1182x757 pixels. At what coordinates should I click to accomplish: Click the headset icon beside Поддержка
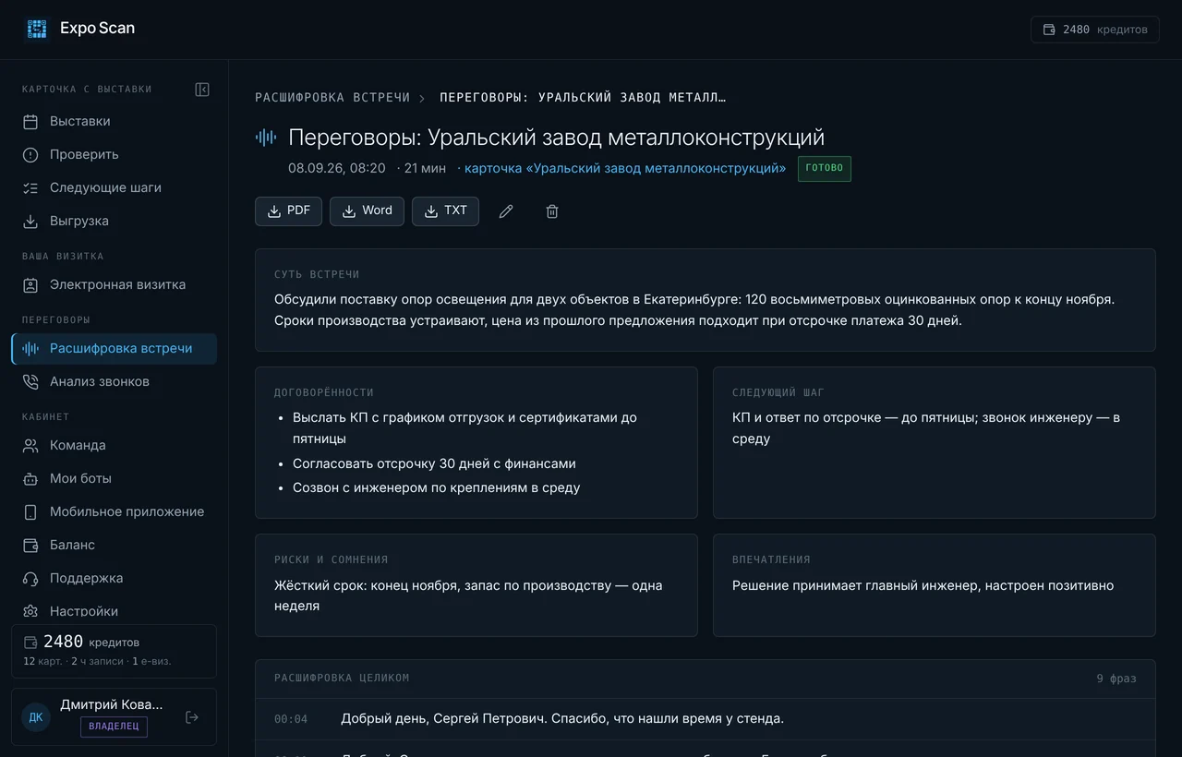30,579
